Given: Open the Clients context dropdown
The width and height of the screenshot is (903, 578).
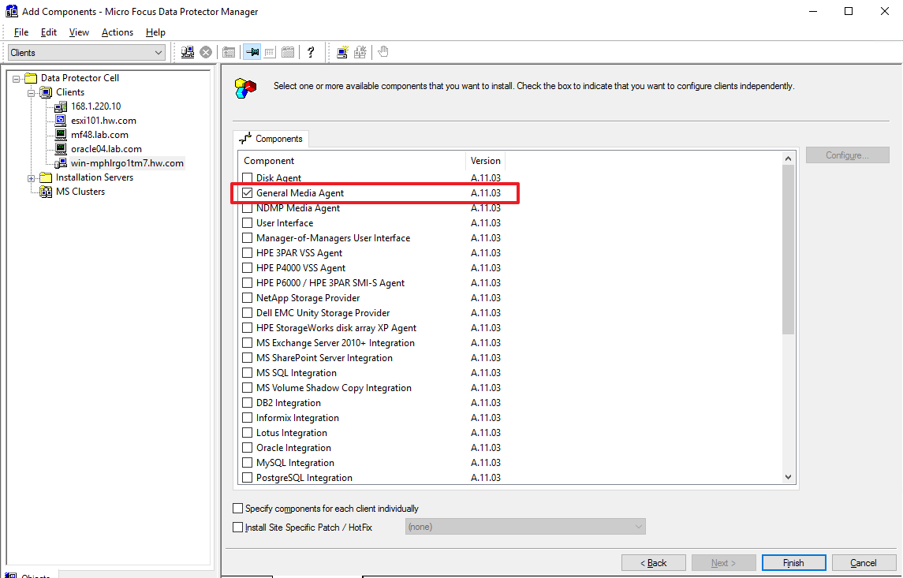Looking at the screenshot, I should coord(87,52).
